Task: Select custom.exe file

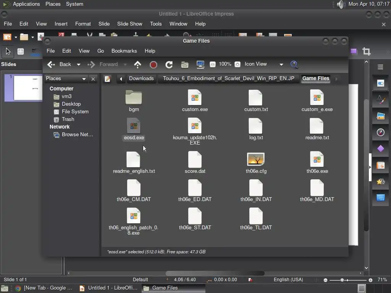Action: click(195, 101)
